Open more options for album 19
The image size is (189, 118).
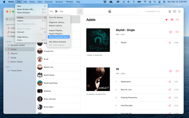point(177,71)
